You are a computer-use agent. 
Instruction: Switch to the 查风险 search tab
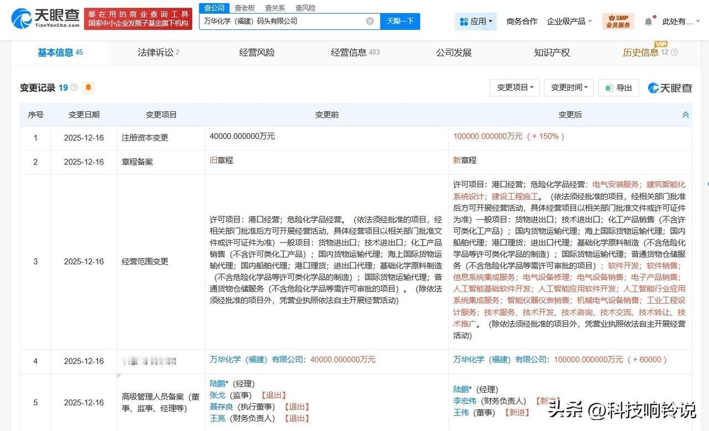pyautogui.click(x=305, y=8)
